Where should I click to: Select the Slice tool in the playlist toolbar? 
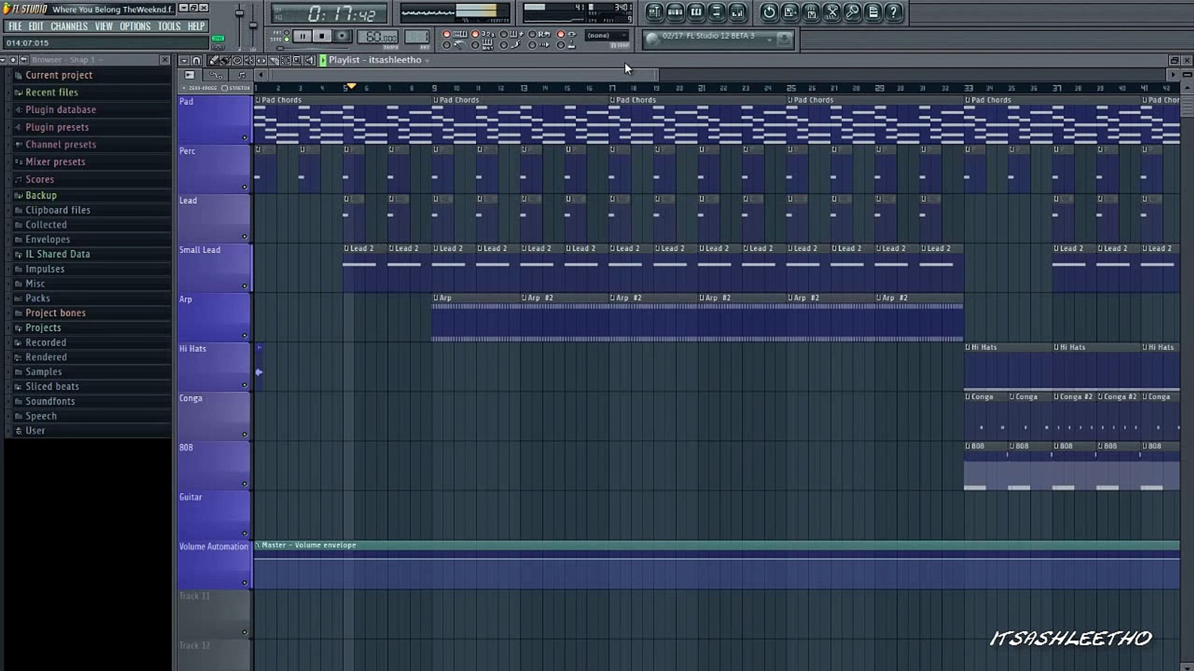click(274, 60)
